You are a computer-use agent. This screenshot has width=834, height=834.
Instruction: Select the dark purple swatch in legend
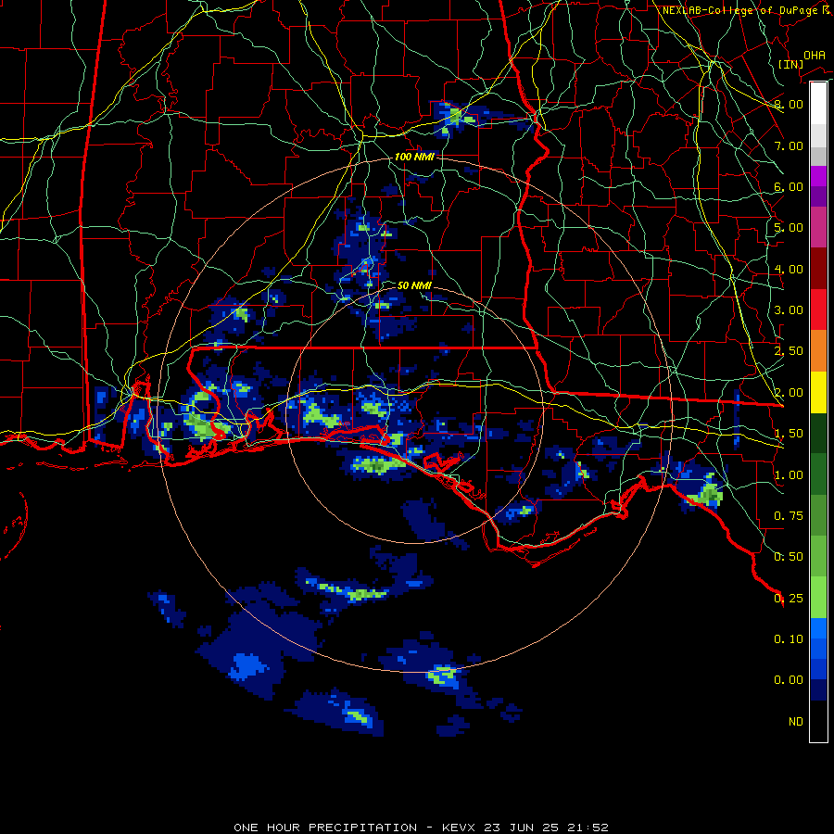[818, 196]
